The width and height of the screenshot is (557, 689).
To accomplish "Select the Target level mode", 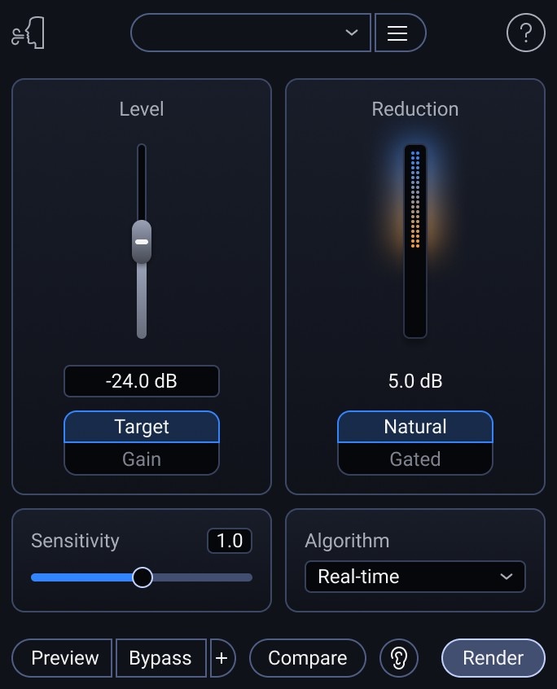I will point(141,426).
